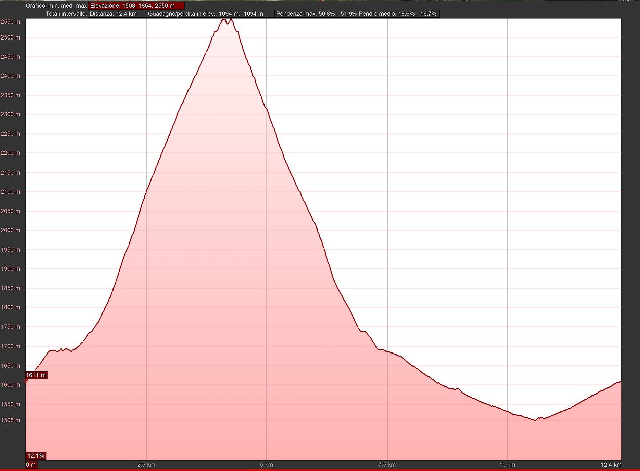Select the 7.5 km distance axis label
Viewport: 640px width, 471px height.
(387, 465)
